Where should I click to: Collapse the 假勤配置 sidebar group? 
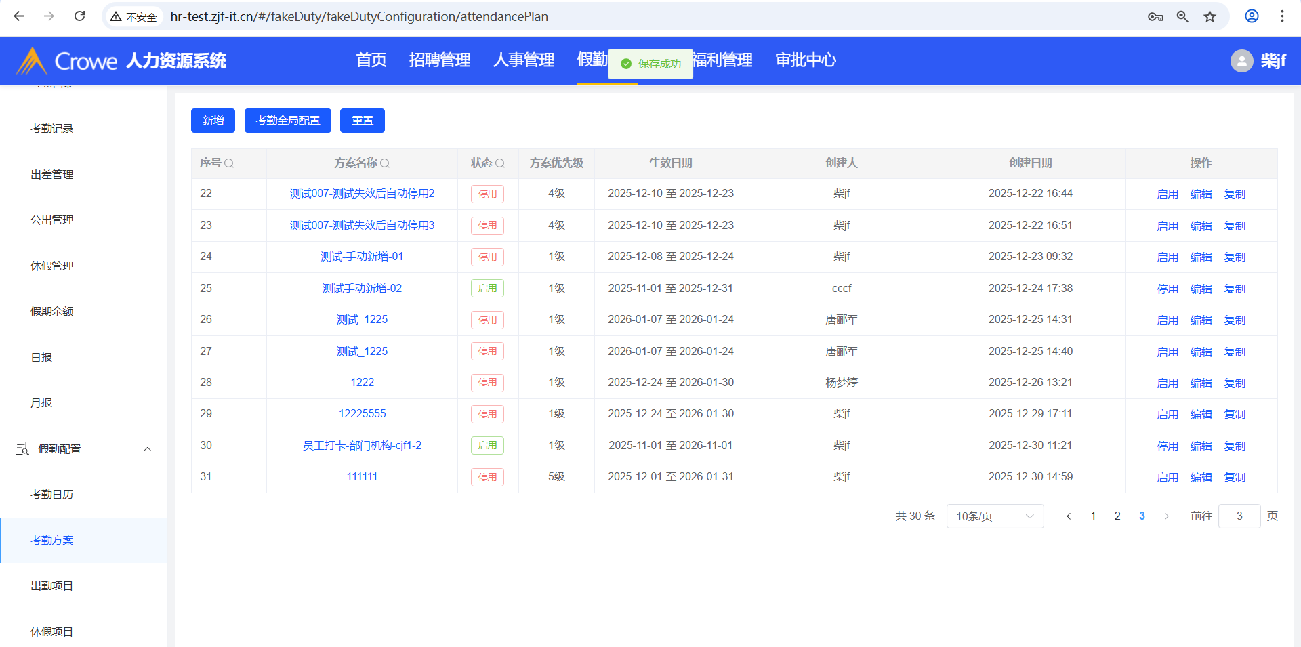(147, 449)
